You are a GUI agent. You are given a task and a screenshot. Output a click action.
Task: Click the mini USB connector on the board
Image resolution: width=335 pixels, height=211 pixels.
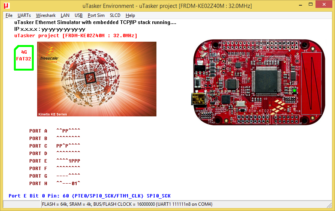tap(199, 99)
